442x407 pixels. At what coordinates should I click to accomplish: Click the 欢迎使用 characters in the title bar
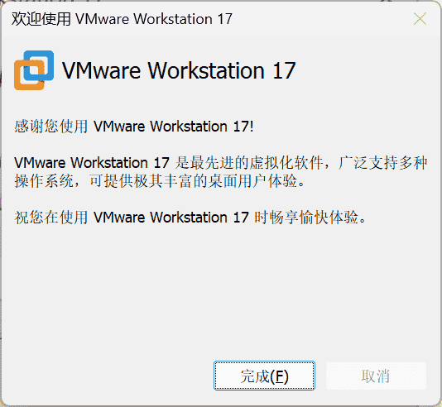(x=41, y=19)
